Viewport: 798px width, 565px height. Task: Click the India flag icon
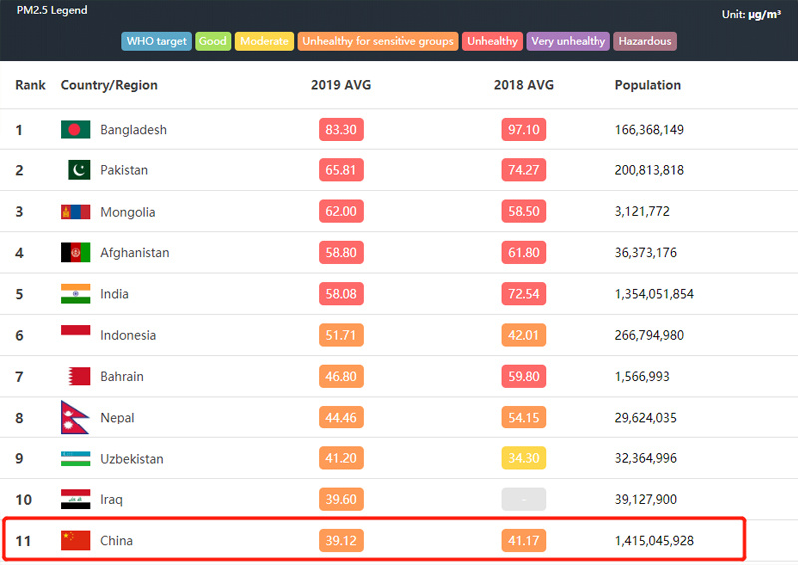coord(76,294)
